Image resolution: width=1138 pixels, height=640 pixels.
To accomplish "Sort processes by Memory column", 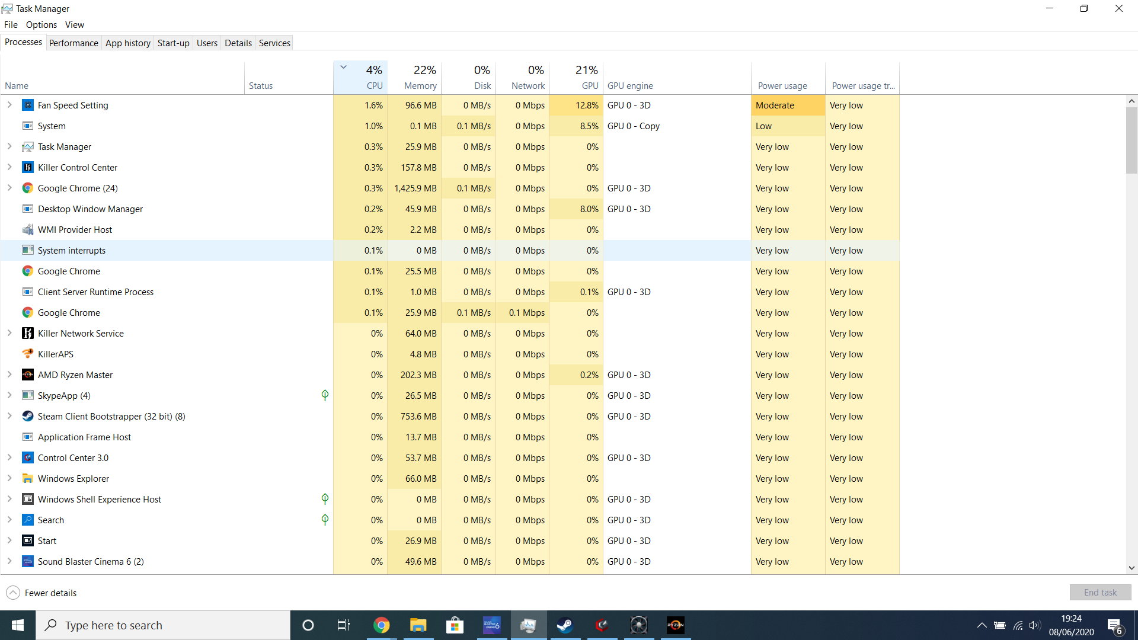I will pyautogui.click(x=414, y=78).
